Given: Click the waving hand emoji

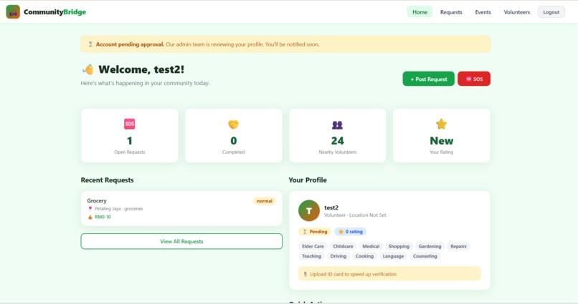Looking at the screenshot, I should coord(87,69).
